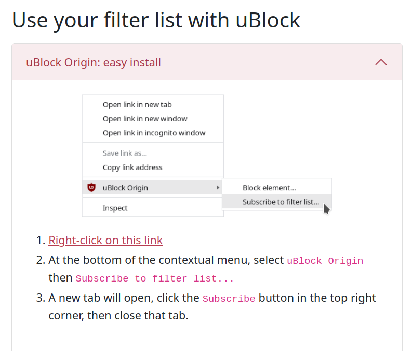Choose 'Open link in new window'
The height and width of the screenshot is (351, 413).
145,119
